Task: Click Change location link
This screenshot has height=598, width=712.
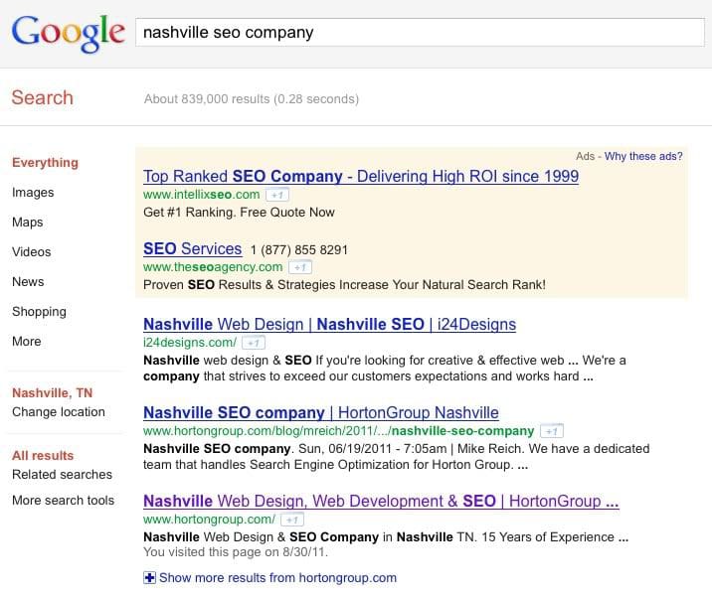Action: coord(58,412)
